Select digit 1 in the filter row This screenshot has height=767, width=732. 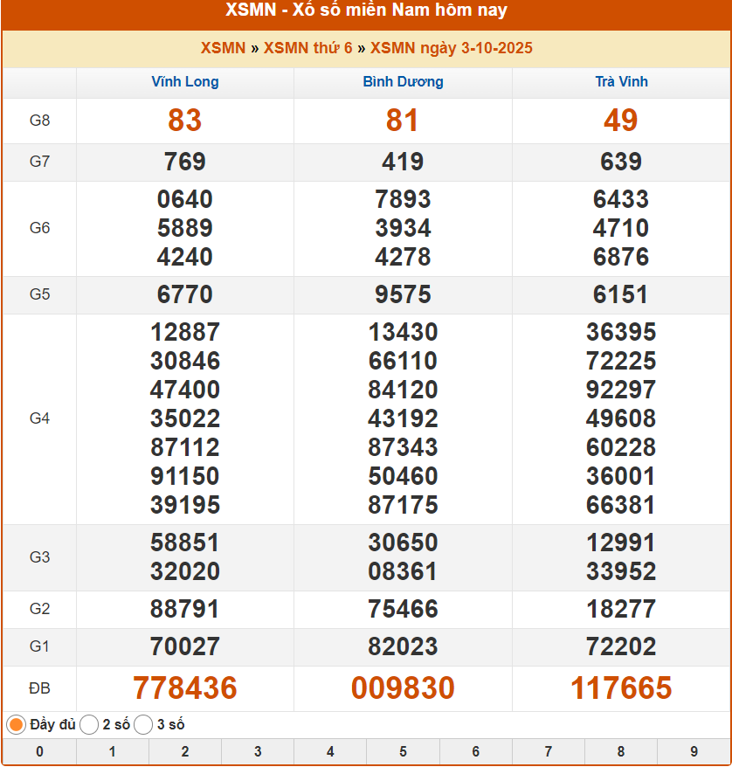click(112, 751)
